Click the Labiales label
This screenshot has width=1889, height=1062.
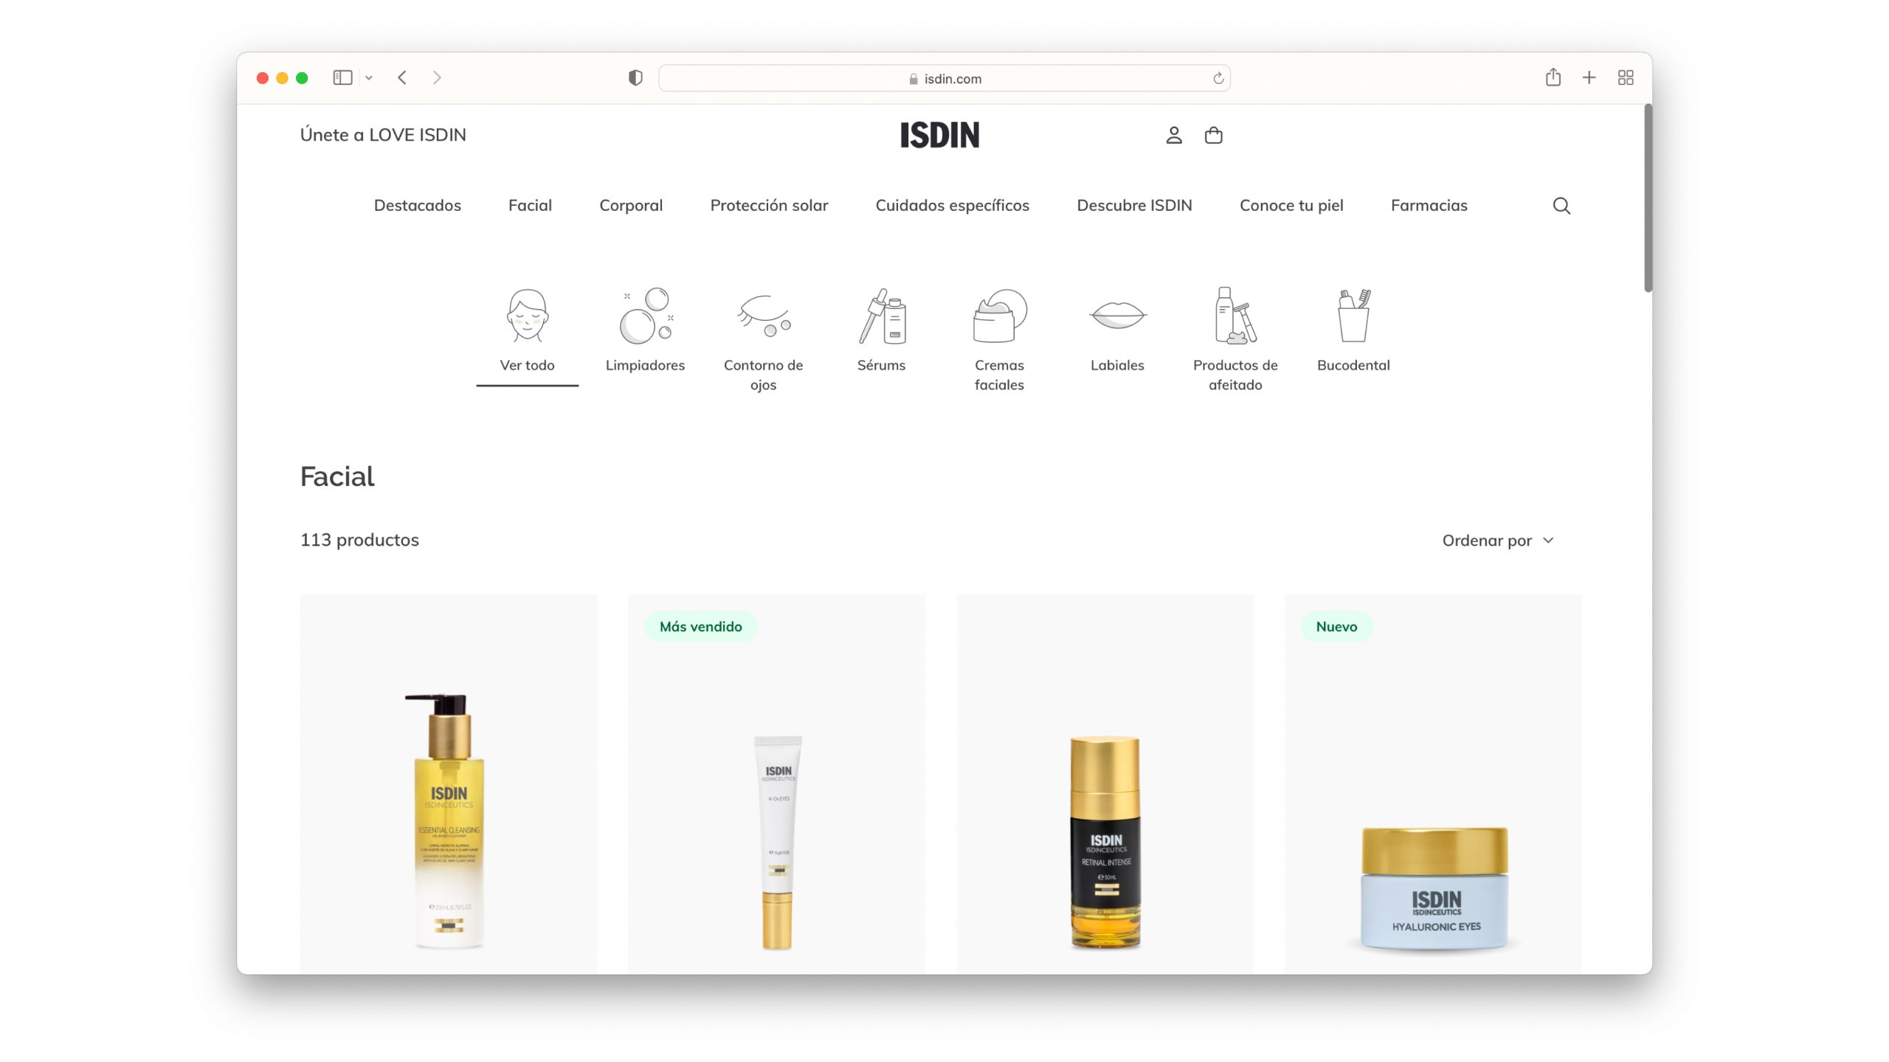[x=1117, y=365]
